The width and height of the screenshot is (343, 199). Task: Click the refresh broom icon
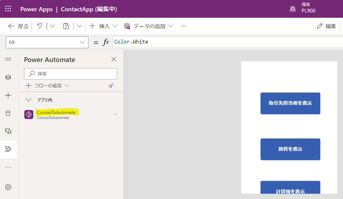[x=111, y=85]
